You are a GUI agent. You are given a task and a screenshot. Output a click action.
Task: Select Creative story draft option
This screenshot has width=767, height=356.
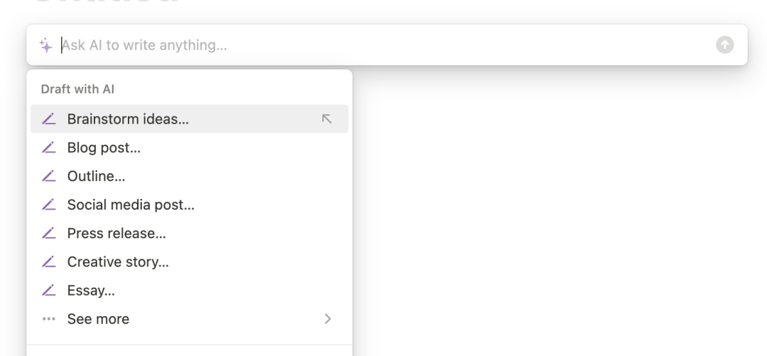(118, 261)
